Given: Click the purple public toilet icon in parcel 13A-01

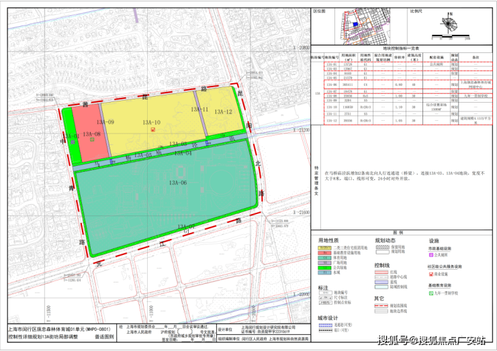Looking at the screenshot, I should 73,142.
